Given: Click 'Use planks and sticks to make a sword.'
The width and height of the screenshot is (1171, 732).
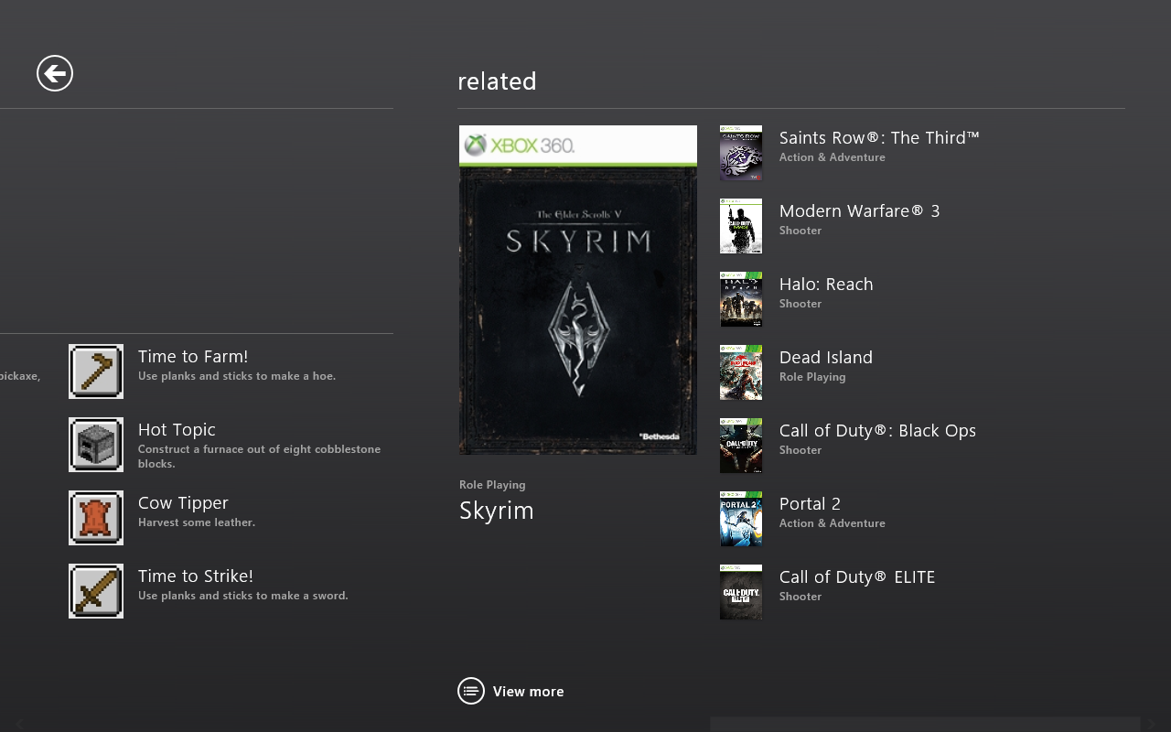Looking at the screenshot, I should pyautogui.click(x=243, y=596).
